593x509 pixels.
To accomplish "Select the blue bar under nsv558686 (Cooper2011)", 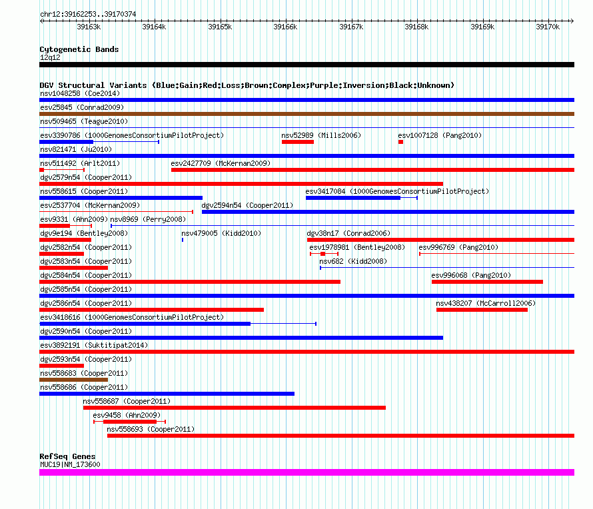I will 167,394.
